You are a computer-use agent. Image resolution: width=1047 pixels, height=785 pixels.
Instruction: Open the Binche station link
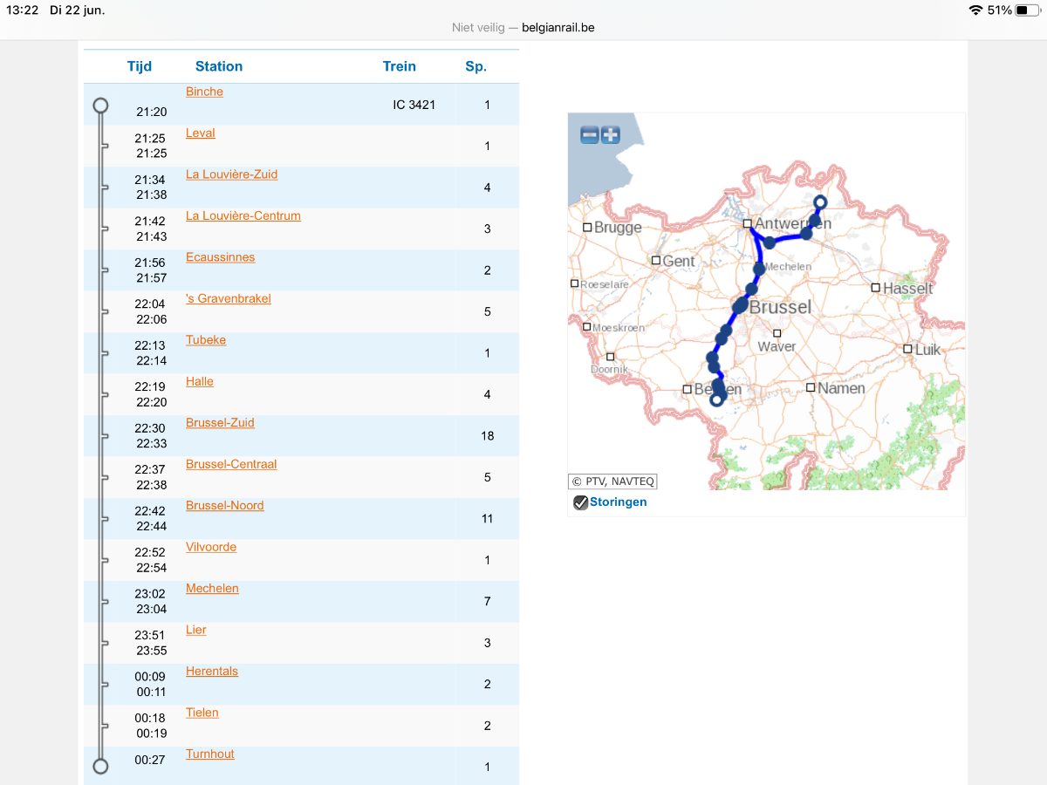tap(204, 92)
